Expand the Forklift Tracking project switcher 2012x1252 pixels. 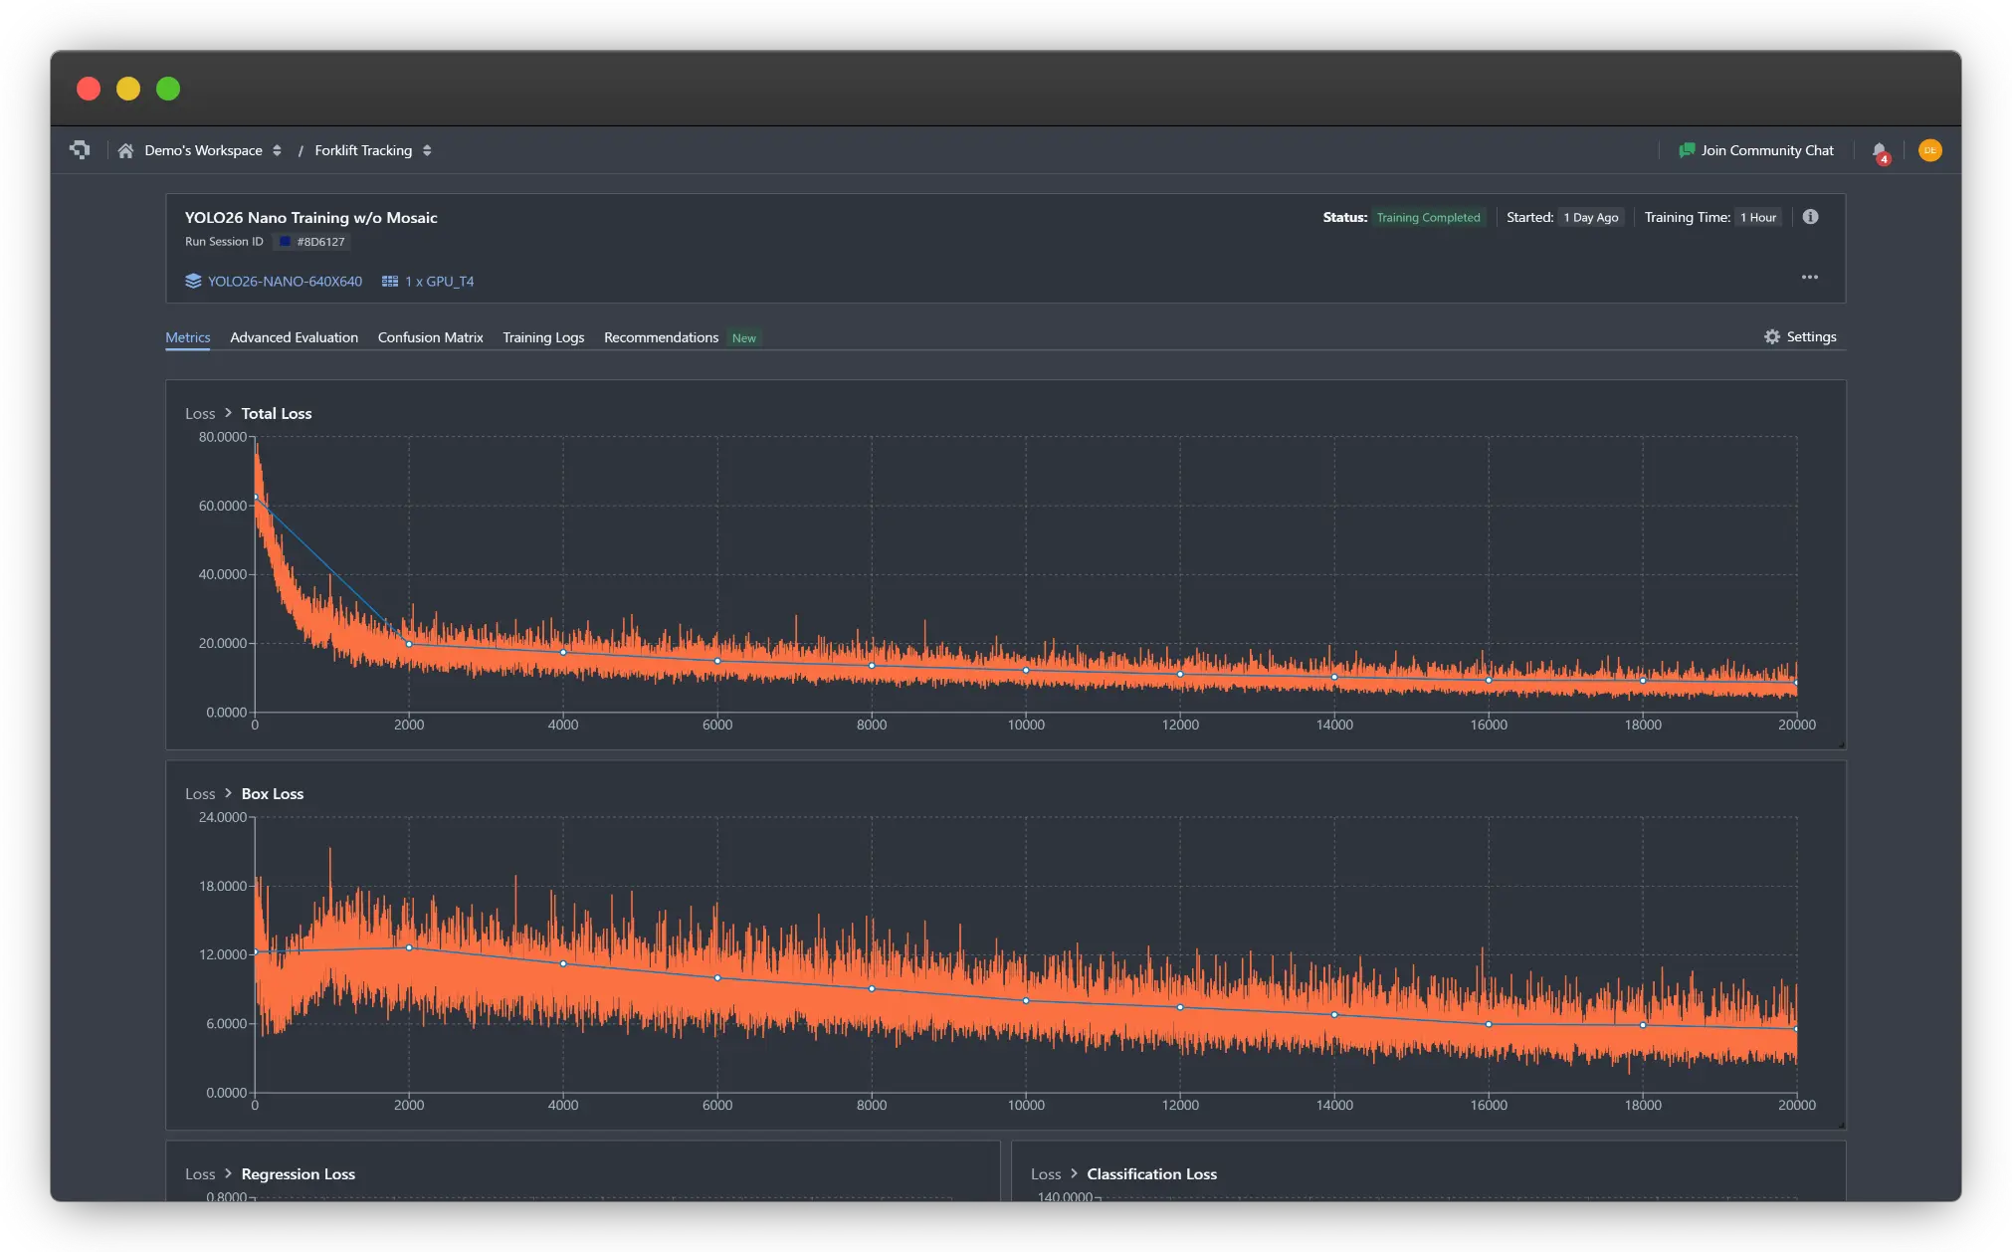click(x=427, y=151)
